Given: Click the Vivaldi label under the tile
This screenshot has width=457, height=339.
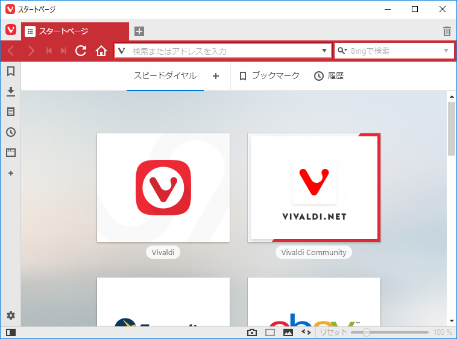Looking at the screenshot, I should [163, 252].
